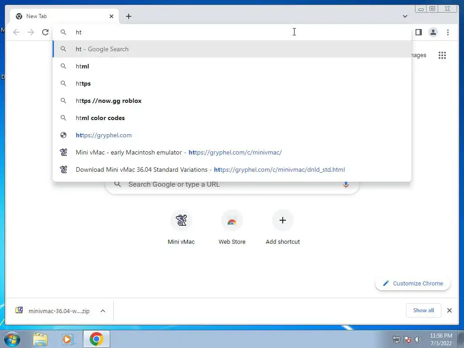Open a new tab with plus button

tap(128, 16)
